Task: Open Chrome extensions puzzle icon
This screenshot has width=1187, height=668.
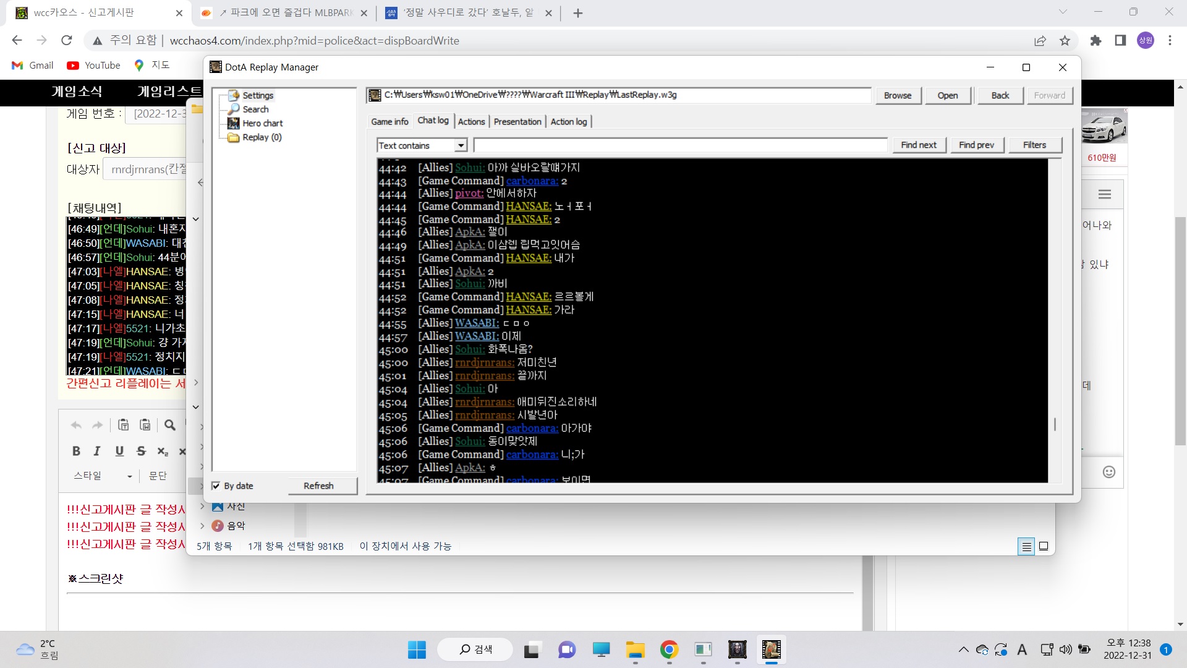Action: click(x=1096, y=41)
